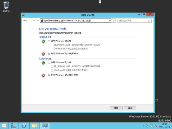The width and height of the screenshot is (172, 129).
Task: Check block all incoming connections under public network
Action: click(52, 66)
